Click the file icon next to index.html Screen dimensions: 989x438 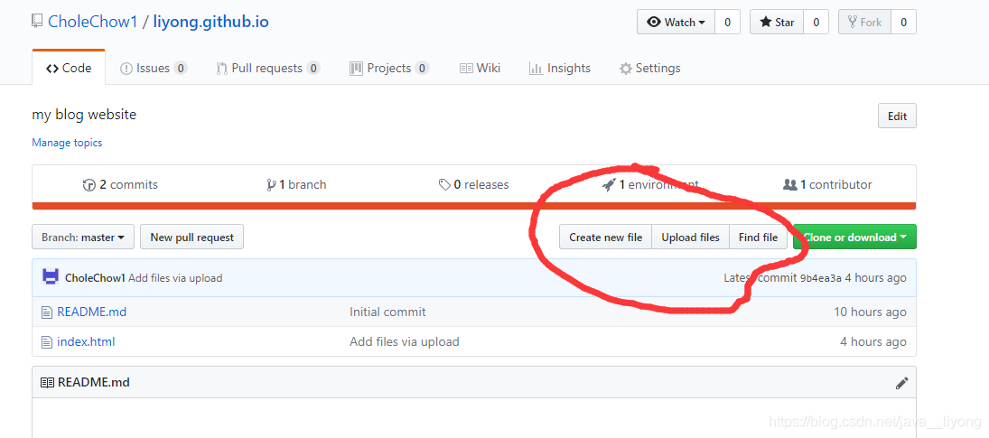[46, 342]
